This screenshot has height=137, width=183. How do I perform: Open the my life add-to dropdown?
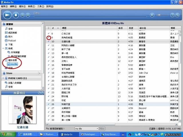point(87,129)
